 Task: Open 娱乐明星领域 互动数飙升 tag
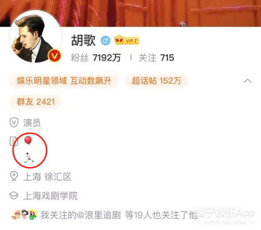click(x=64, y=81)
